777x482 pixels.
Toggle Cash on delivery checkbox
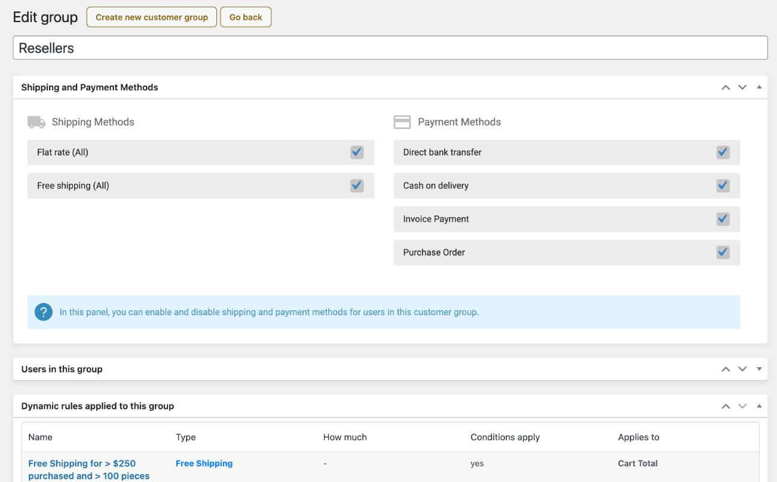click(x=723, y=185)
